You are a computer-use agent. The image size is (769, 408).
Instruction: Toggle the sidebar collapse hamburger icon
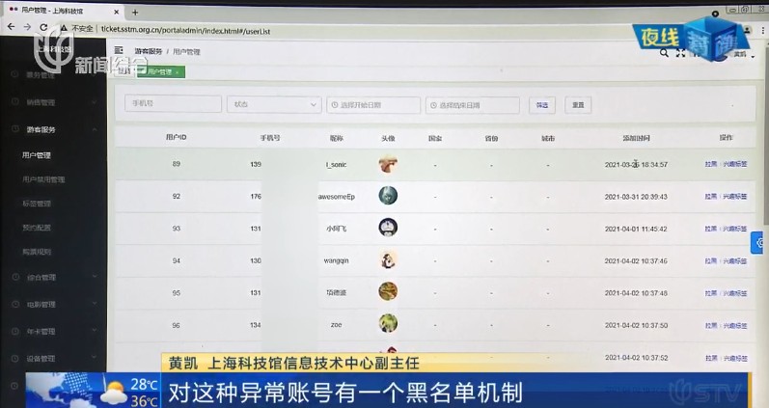[x=119, y=50]
